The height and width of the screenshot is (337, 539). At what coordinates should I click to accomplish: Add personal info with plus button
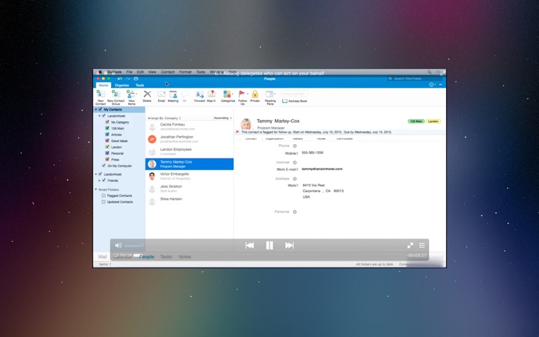coord(294,212)
